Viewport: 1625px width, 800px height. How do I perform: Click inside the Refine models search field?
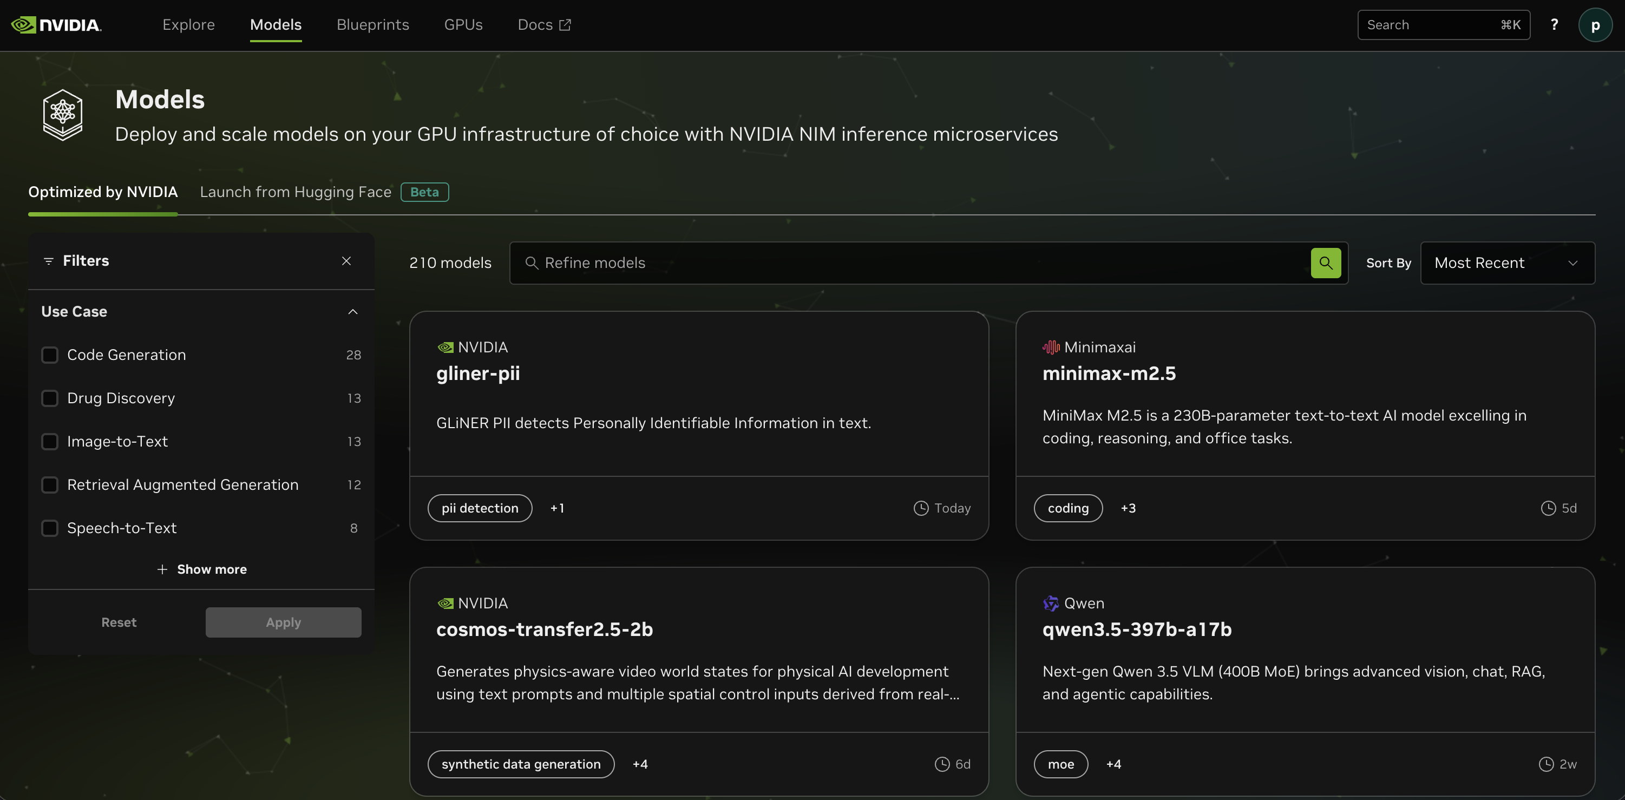[883, 263]
